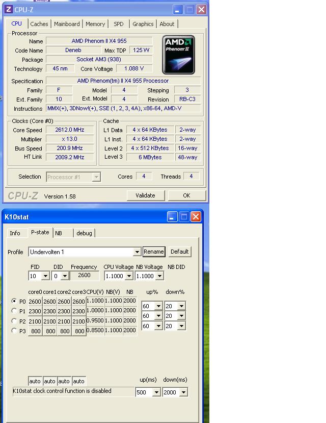The width and height of the screenshot is (326, 423).
Task: Select the P0 radio button
Action: 14,301
